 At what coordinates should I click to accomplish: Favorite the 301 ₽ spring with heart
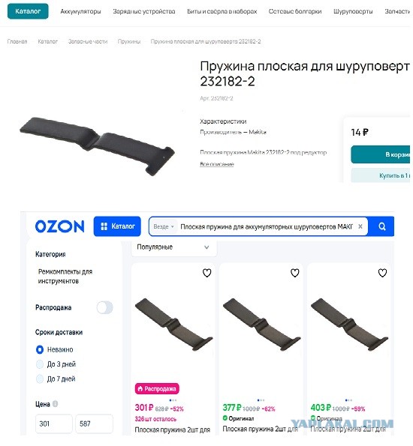pos(207,273)
